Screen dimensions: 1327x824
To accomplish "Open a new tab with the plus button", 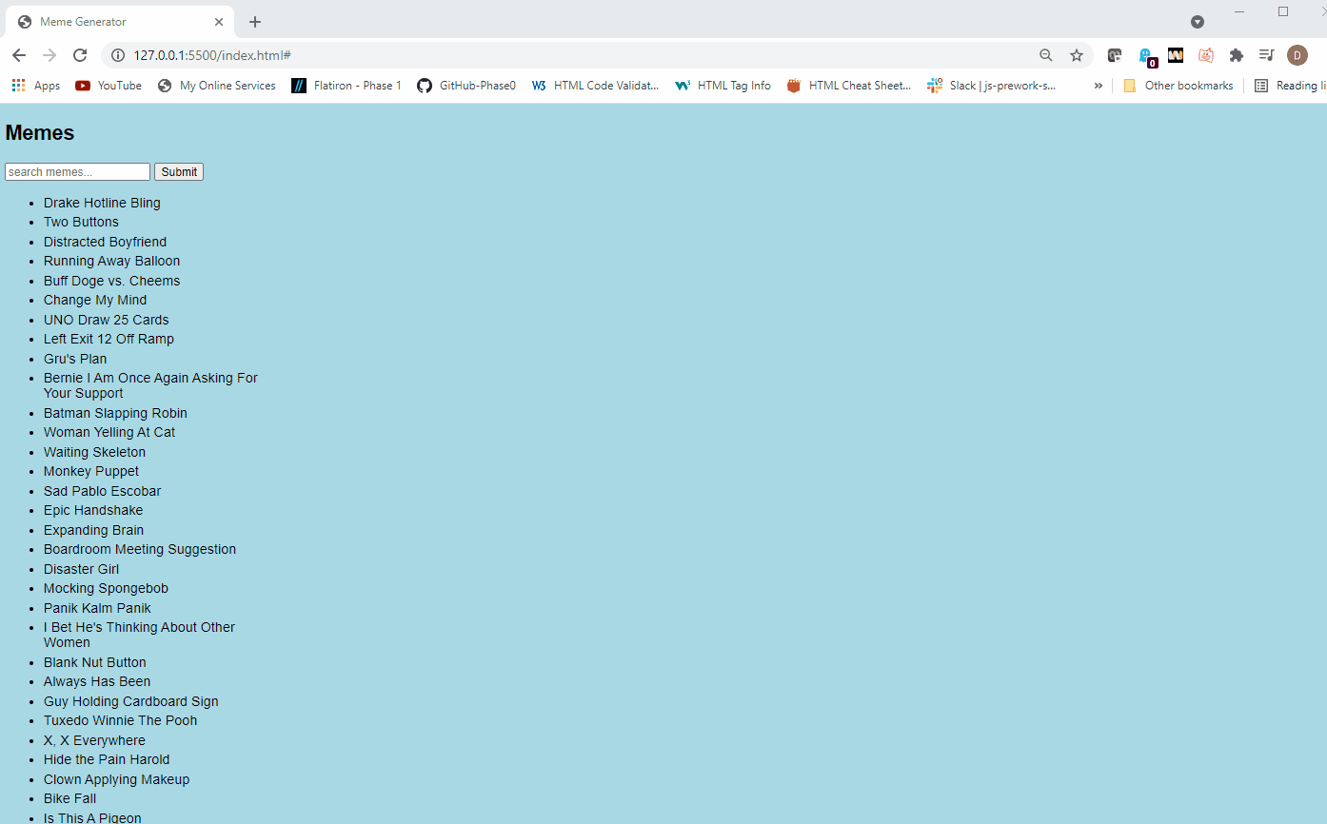I will pyautogui.click(x=255, y=22).
